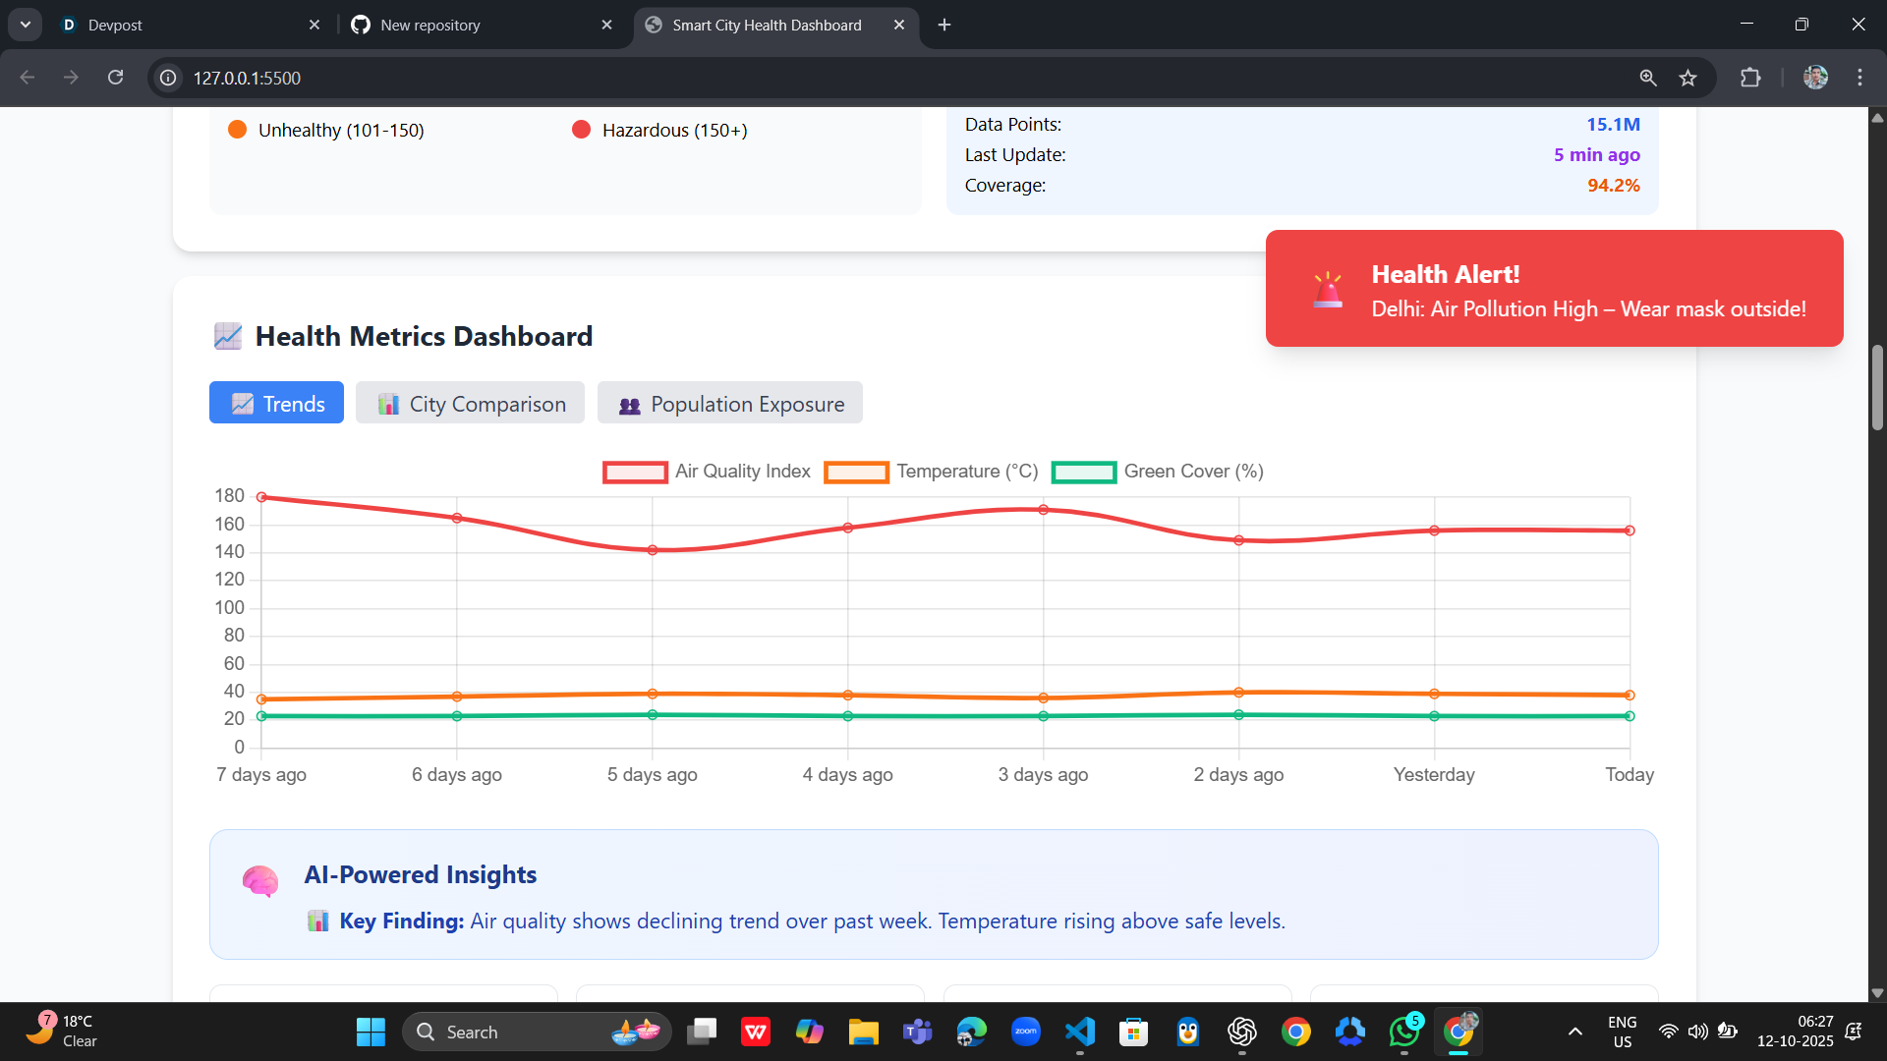Switch to the Population Exposure tab

pos(730,403)
